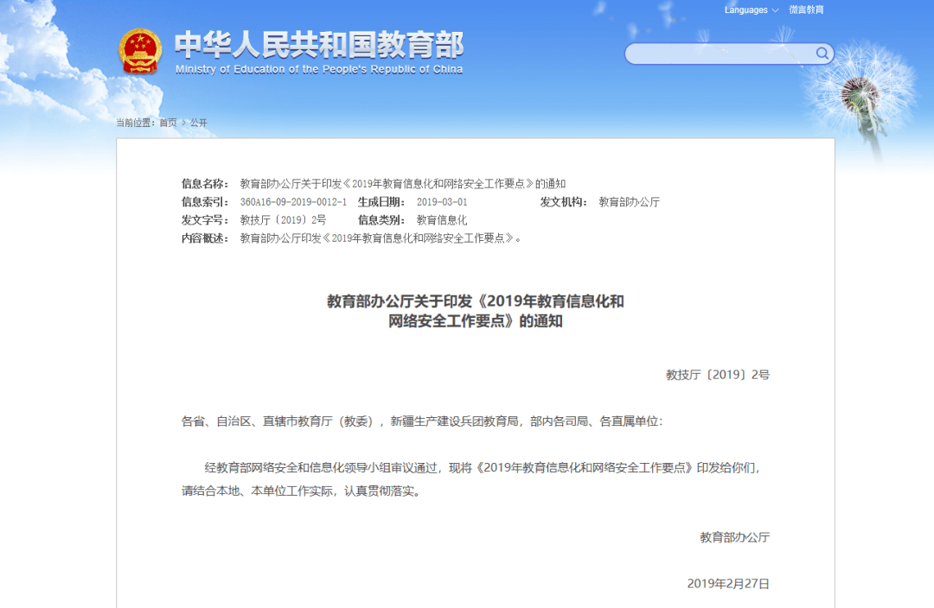
Task: Click the 教育信息化 category value
Action: (442, 220)
